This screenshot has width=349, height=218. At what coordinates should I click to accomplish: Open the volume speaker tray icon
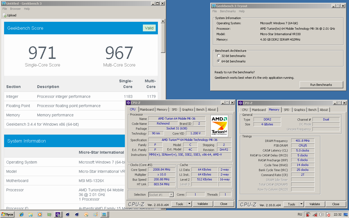(x=321, y=214)
